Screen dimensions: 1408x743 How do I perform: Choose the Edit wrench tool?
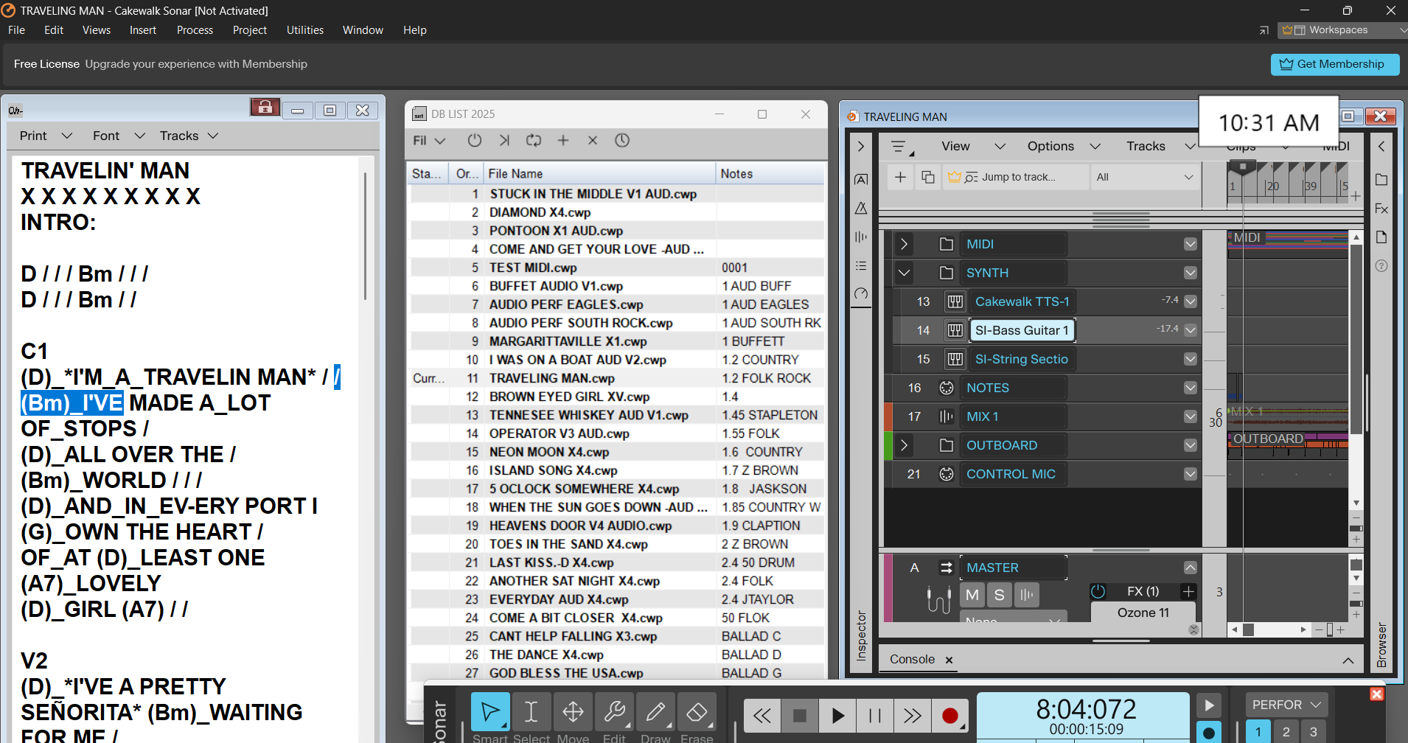point(614,713)
